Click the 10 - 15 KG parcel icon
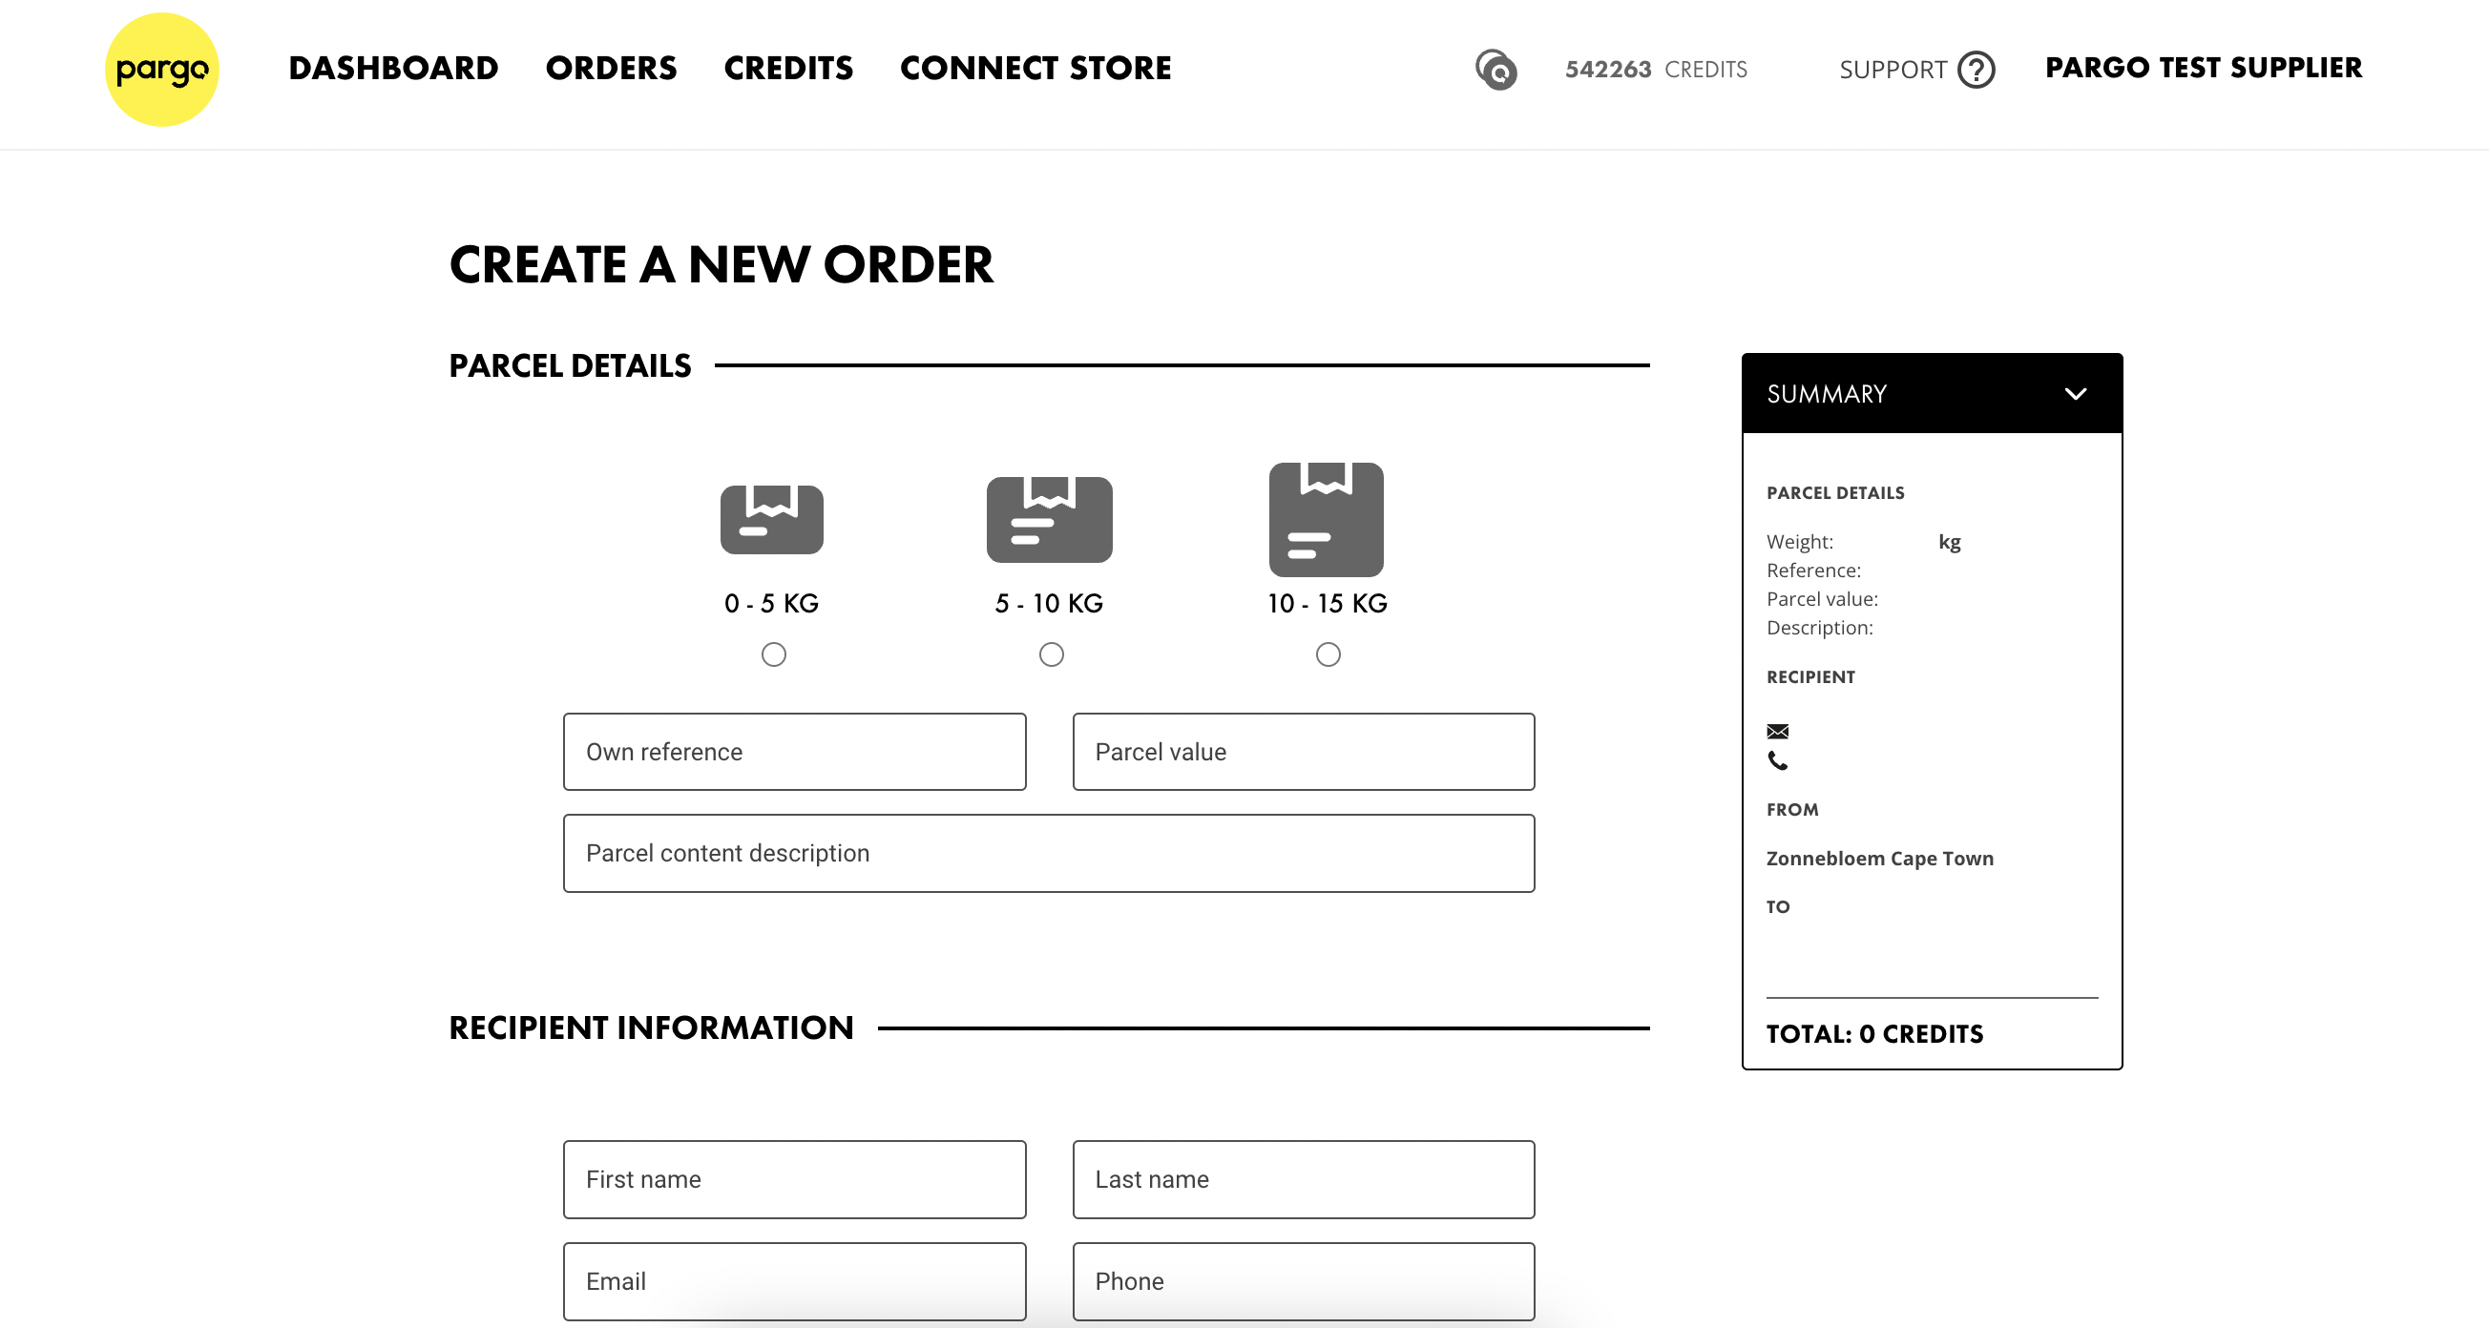This screenshot has width=2489, height=1328. point(1326,520)
